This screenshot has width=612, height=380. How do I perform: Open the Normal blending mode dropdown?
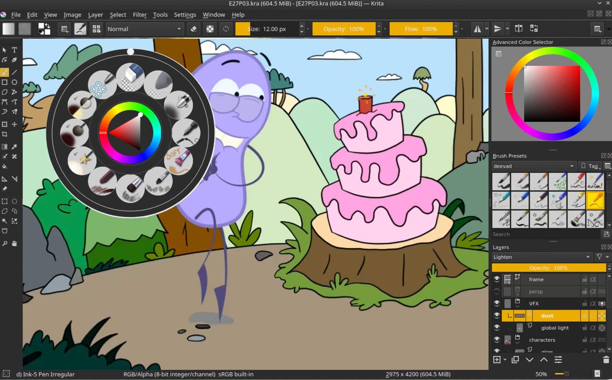[145, 29]
